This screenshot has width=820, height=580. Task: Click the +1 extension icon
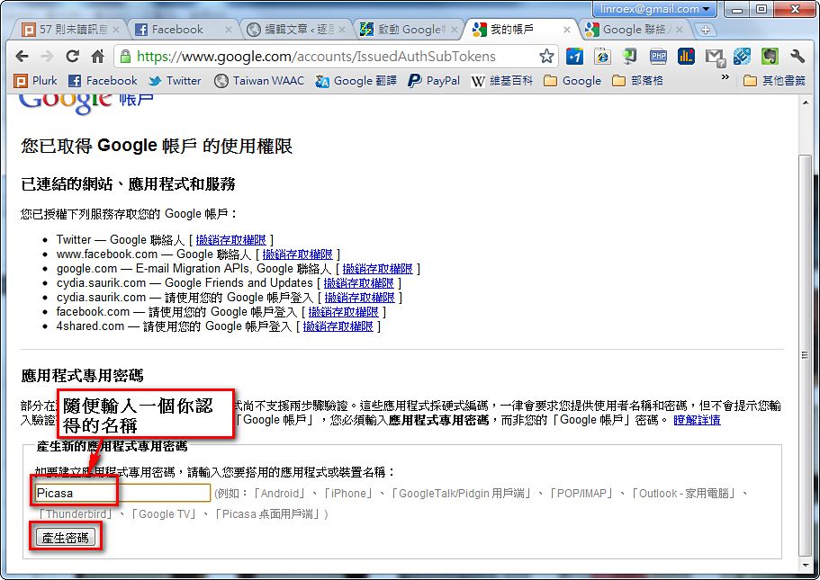(574, 57)
